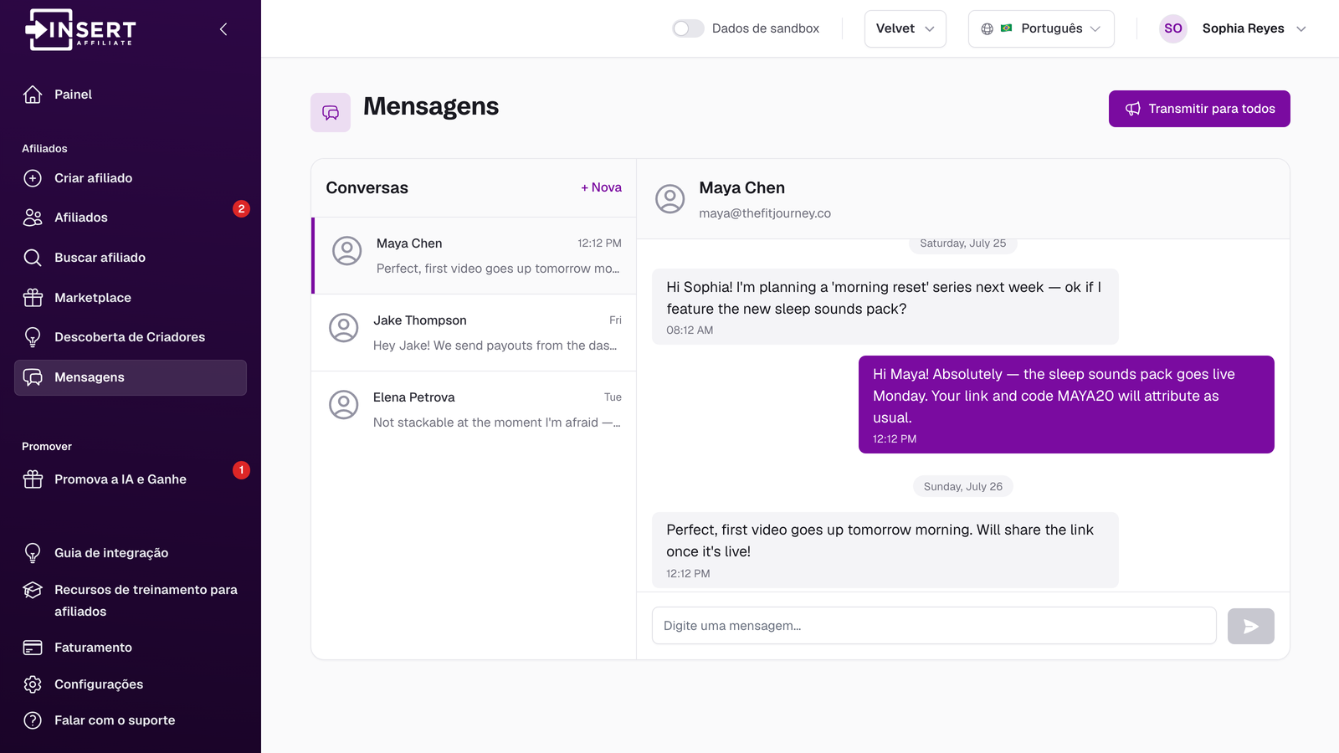Click the Descoberta de Criadores lightbulb icon
1339x753 pixels.
(x=33, y=337)
